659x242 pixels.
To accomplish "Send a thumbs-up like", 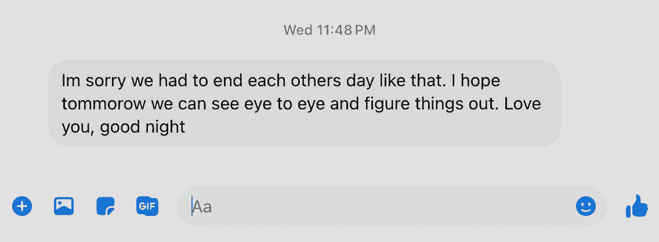I will click(637, 206).
